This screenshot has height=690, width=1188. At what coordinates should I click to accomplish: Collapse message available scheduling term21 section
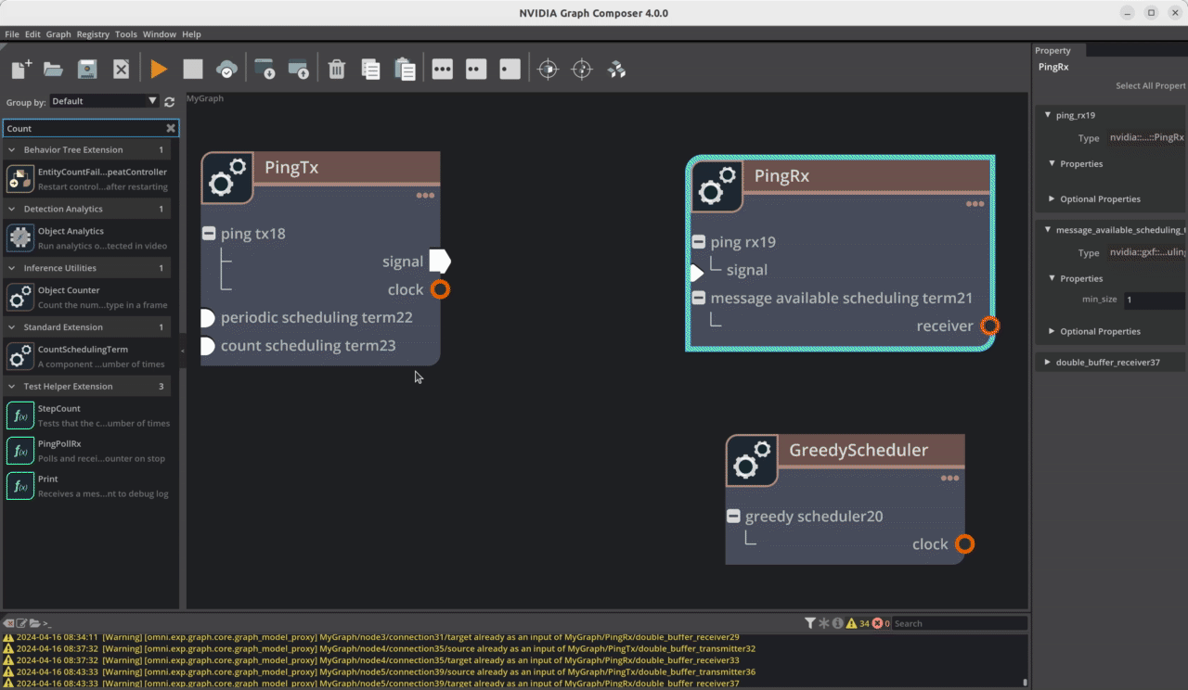tap(699, 298)
